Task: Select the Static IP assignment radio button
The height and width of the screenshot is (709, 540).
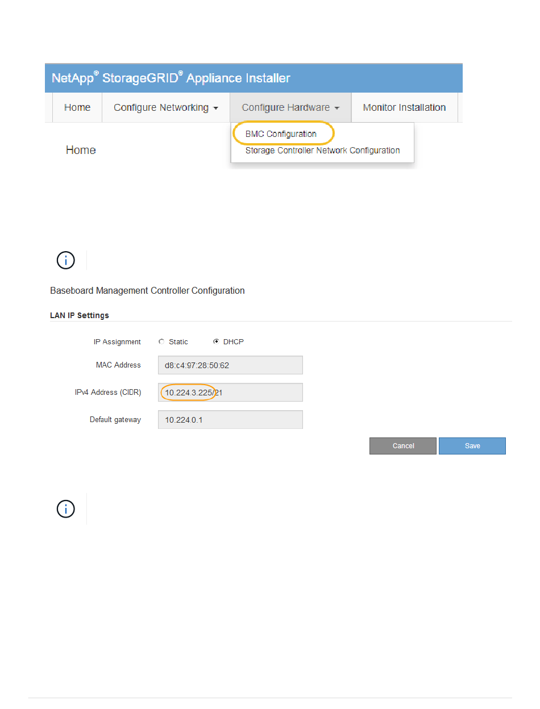Action: (161, 342)
